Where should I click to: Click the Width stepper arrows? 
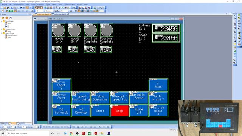[x=27, y=127]
